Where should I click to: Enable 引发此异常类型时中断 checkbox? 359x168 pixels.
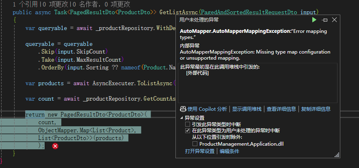(x=188, y=125)
